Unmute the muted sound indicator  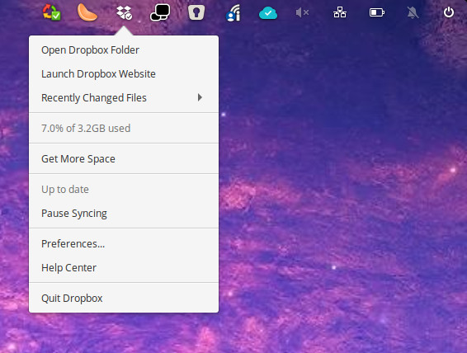coord(302,12)
